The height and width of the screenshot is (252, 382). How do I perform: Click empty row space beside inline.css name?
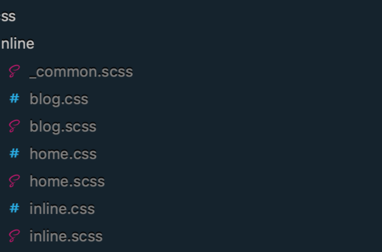click(239, 209)
